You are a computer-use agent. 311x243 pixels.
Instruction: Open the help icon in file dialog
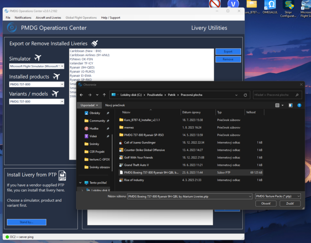pos(299,106)
